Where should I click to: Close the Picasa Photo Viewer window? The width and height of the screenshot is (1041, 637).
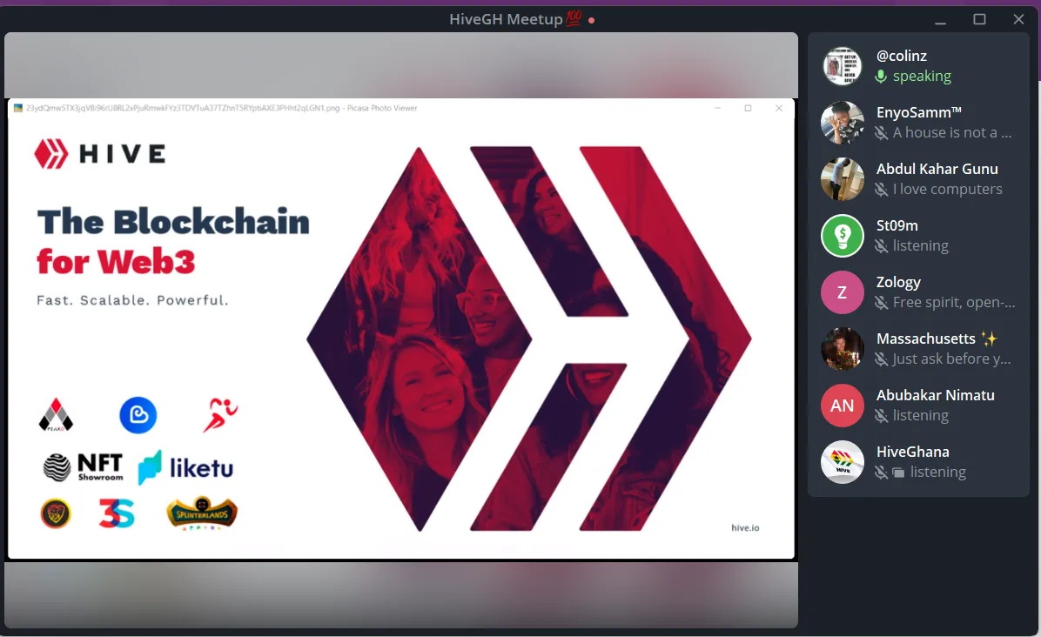click(x=779, y=108)
